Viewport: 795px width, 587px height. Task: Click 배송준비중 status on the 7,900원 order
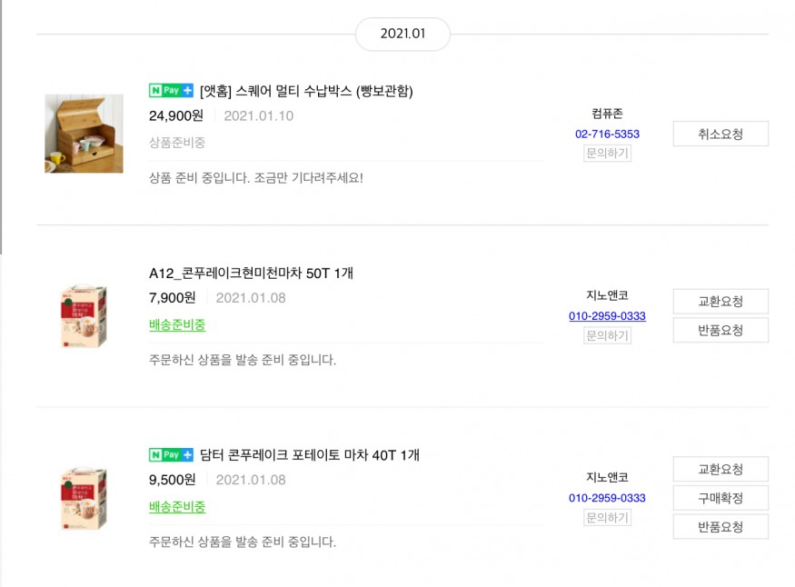click(x=177, y=324)
